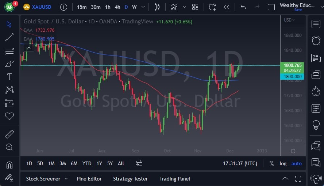This screenshot has height=186, width=324.
Task: Open the alerts panel clock icon
Action: 316,41
